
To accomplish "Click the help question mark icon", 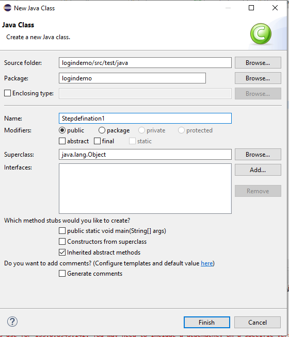I will click(12, 322).
